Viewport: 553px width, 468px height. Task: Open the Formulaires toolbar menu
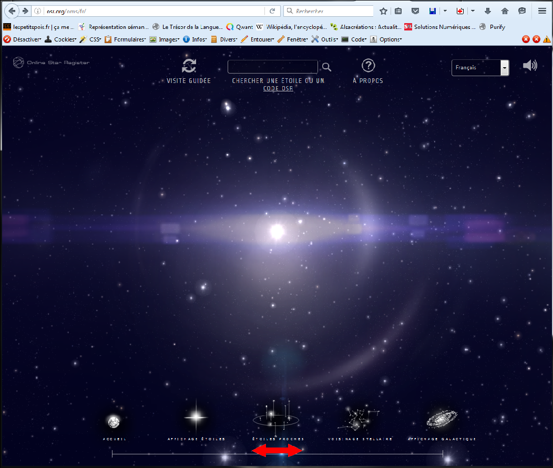tap(126, 39)
